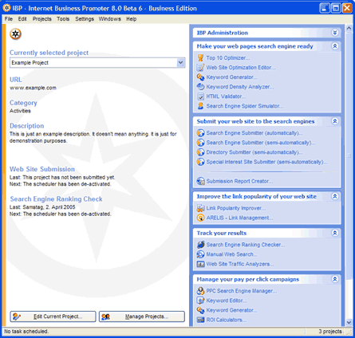Screen dimensions: 355x338
Task: Collapse the Manage your pay per click campaigns panel
Action: coord(335,279)
